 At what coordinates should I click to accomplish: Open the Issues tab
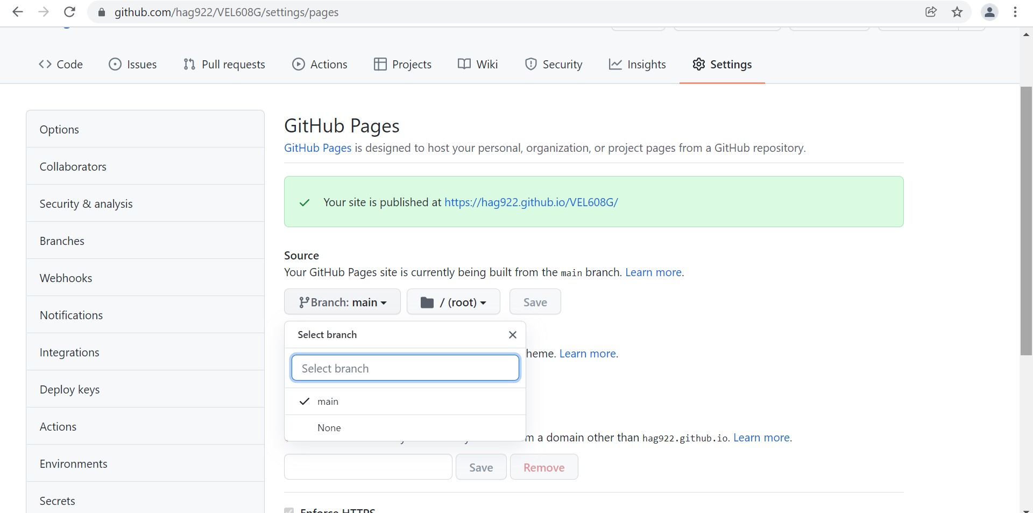coord(133,65)
